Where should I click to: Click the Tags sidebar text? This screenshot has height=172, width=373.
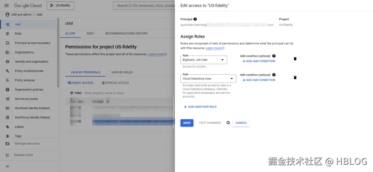pyautogui.click(x=18, y=136)
